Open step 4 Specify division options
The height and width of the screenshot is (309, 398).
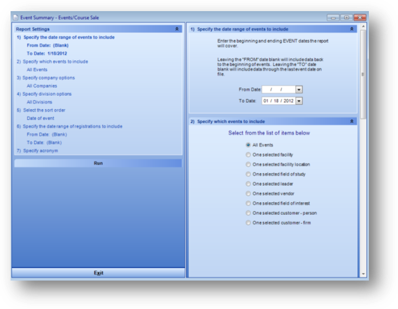tap(44, 94)
